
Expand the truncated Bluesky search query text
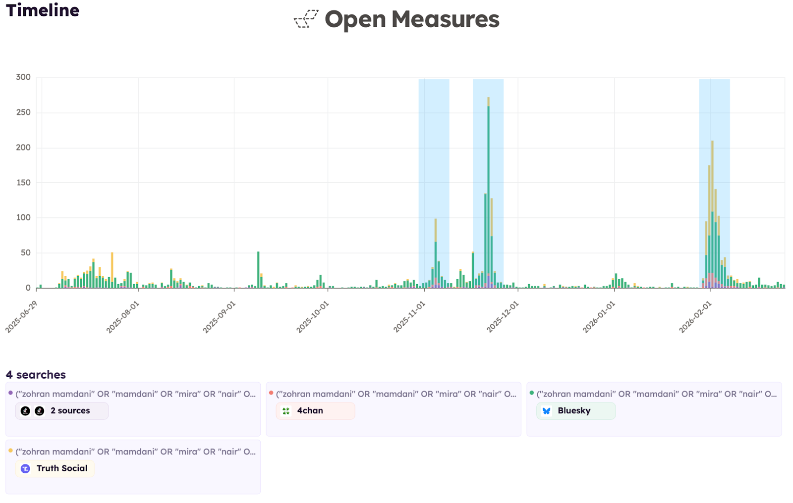point(654,394)
